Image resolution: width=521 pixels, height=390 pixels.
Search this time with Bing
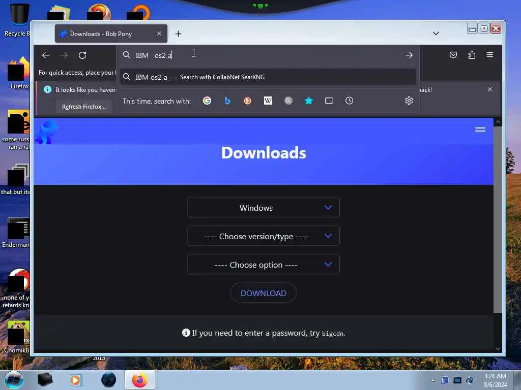(x=227, y=101)
